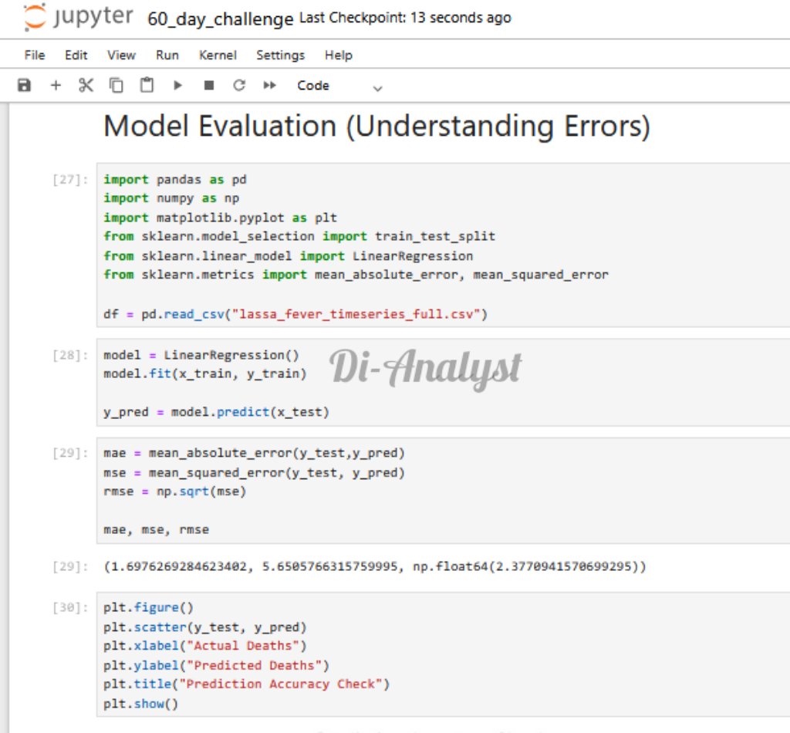The height and width of the screenshot is (733, 790).
Task: Click the save notebook icon
Action: 24,86
